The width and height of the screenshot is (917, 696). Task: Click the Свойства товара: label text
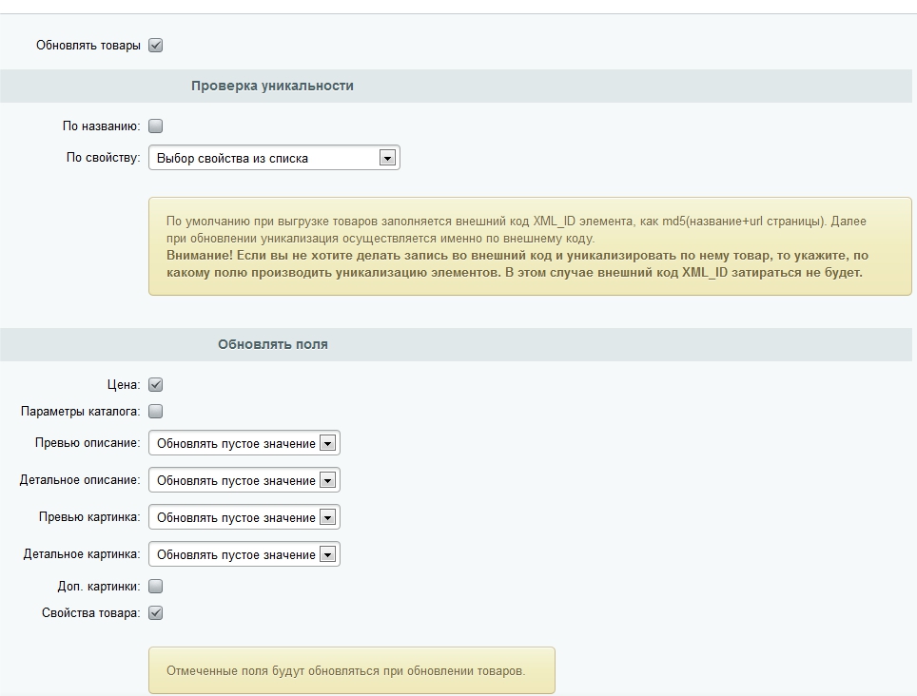[91, 613]
